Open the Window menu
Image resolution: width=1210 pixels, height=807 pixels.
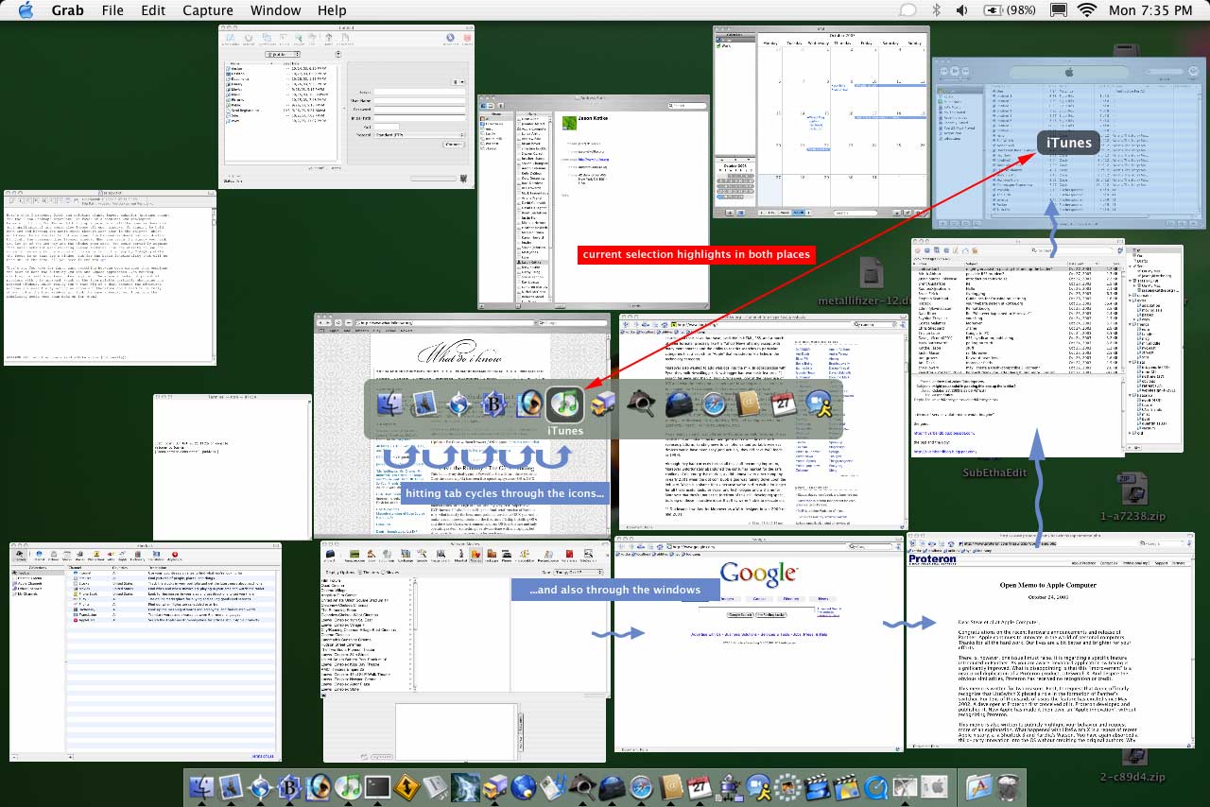pos(276,10)
